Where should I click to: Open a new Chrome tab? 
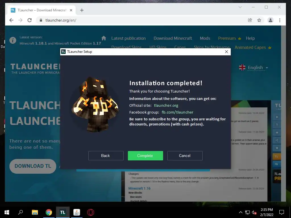pos(82,10)
